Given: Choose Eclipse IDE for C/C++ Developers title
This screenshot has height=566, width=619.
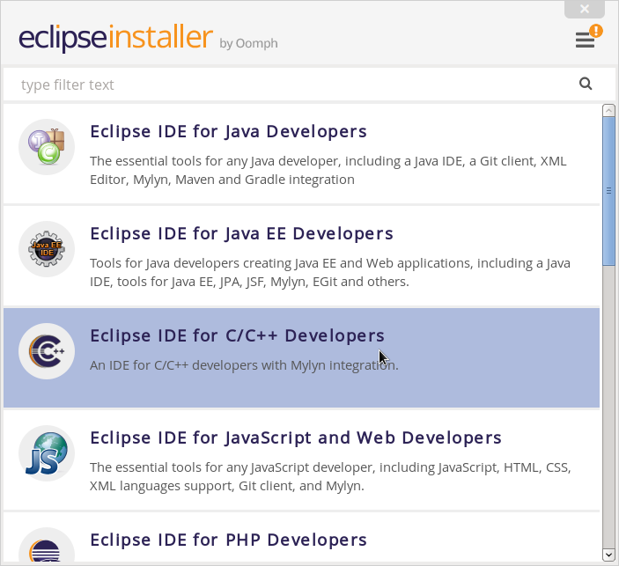Looking at the screenshot, I should (237, 336).
